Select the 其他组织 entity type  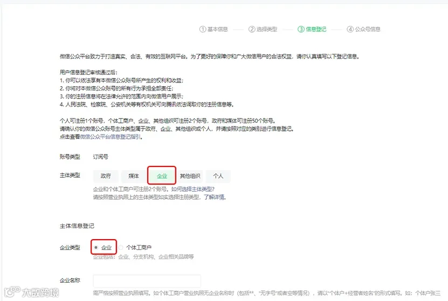190,176
